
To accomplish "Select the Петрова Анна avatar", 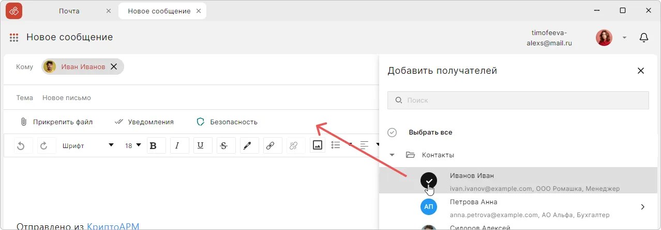I will click(x=429, y=207).
